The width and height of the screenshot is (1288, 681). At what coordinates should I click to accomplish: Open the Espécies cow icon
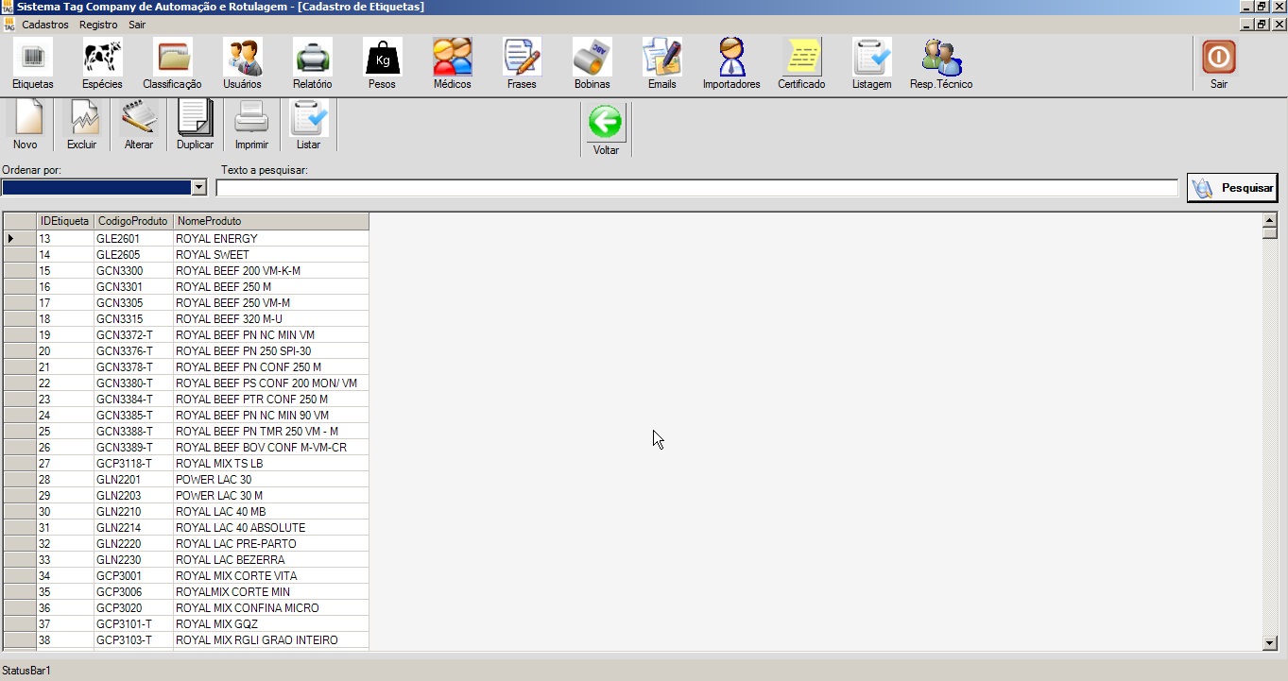coord(102,58)
